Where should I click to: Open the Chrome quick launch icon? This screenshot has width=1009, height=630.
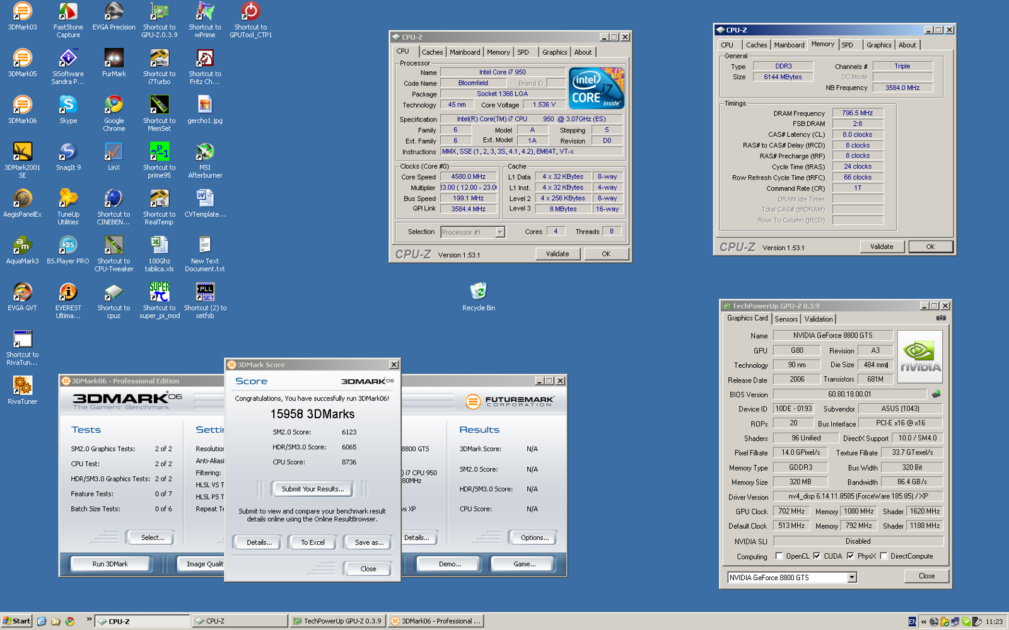pos(69,621)
